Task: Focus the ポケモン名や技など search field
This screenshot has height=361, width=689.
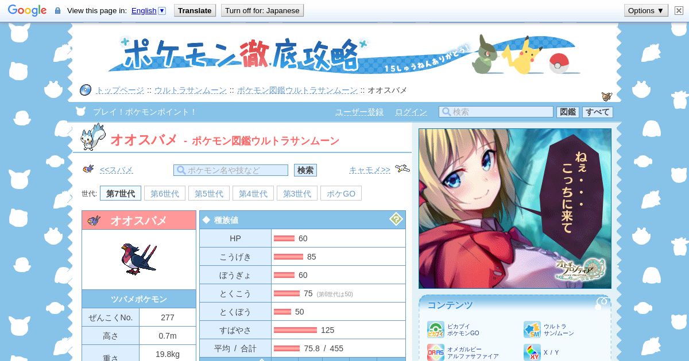Action: [x=231, y=170]
